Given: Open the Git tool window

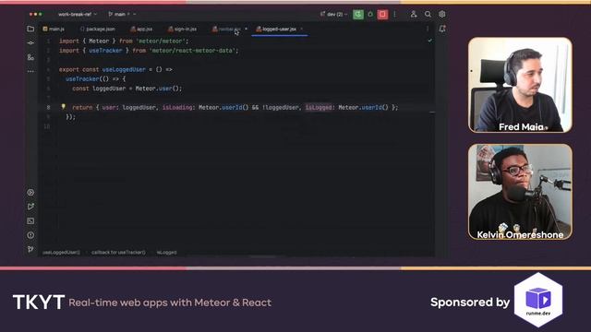Looking at the screenshot, I should (x=30, y=249).
